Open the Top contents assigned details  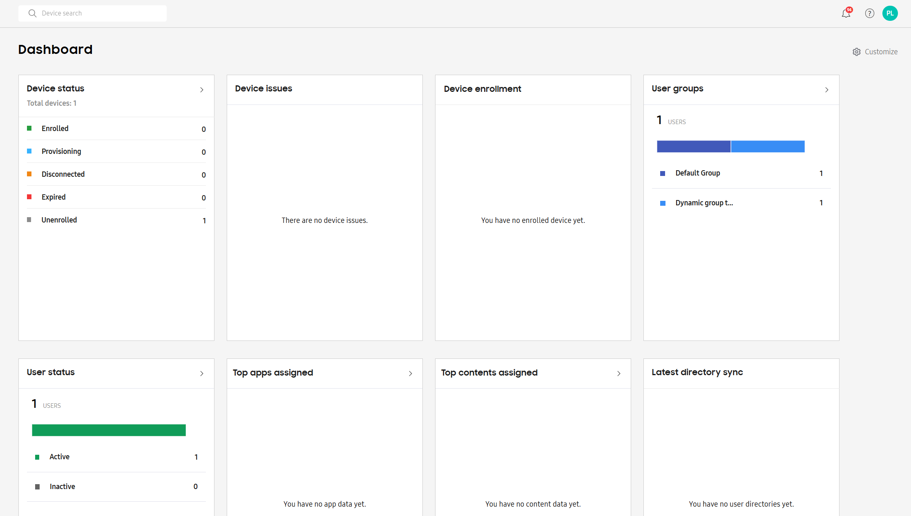618,373
